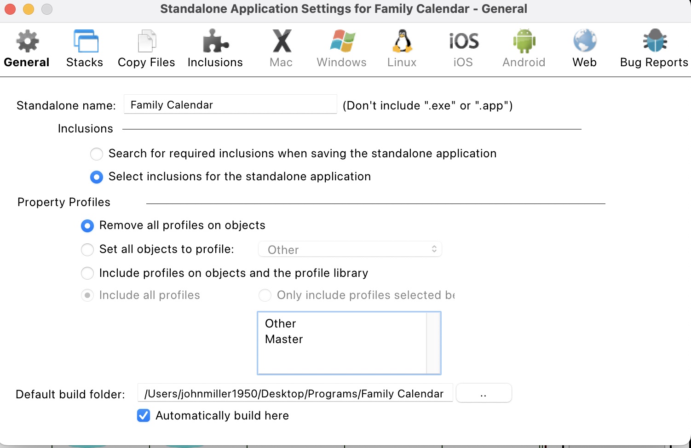Select the General settings tab
Viewport: 691px width, 448px height.
pyautogui.click(x=27, y=49)
